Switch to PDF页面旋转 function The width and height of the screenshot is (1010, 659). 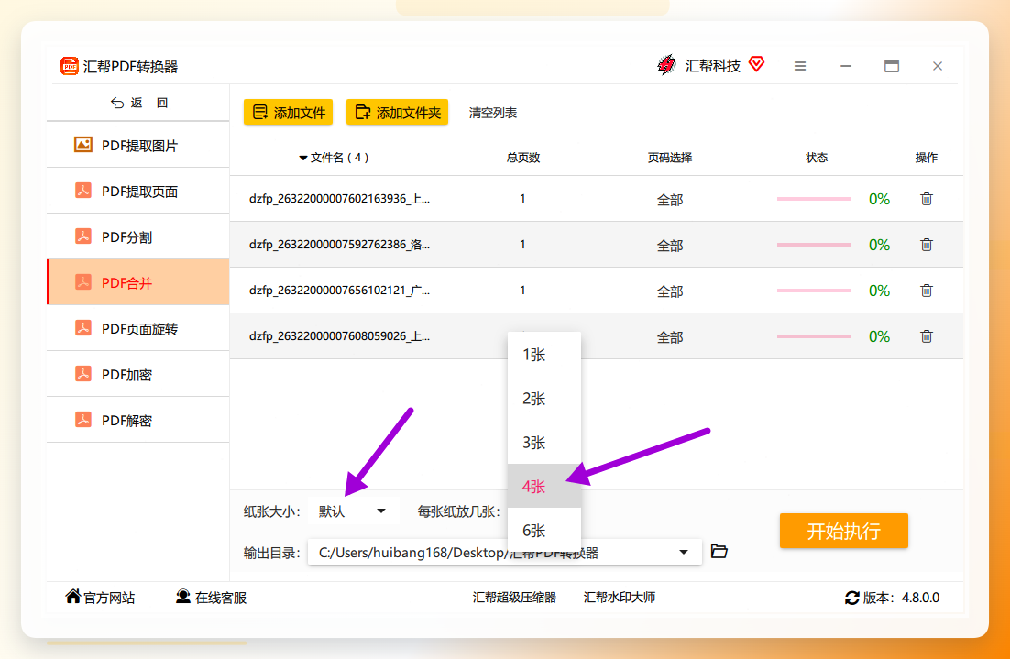click(137, 328)
